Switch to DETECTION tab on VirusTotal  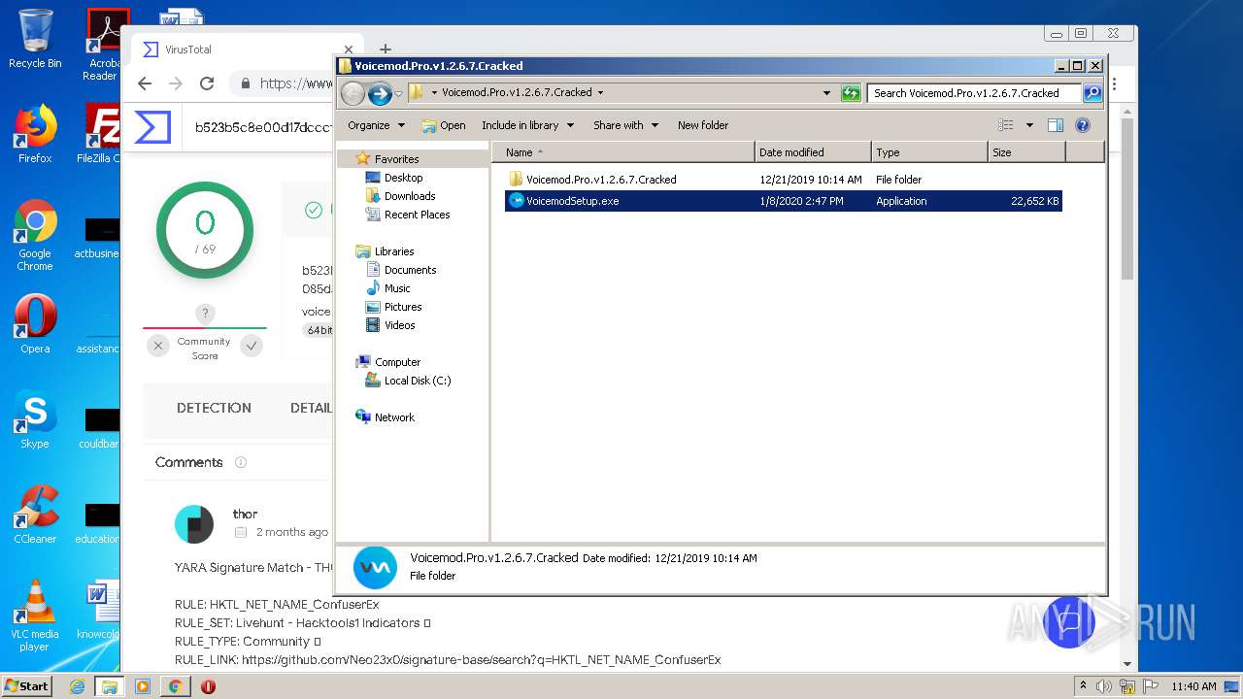(214, 408)
